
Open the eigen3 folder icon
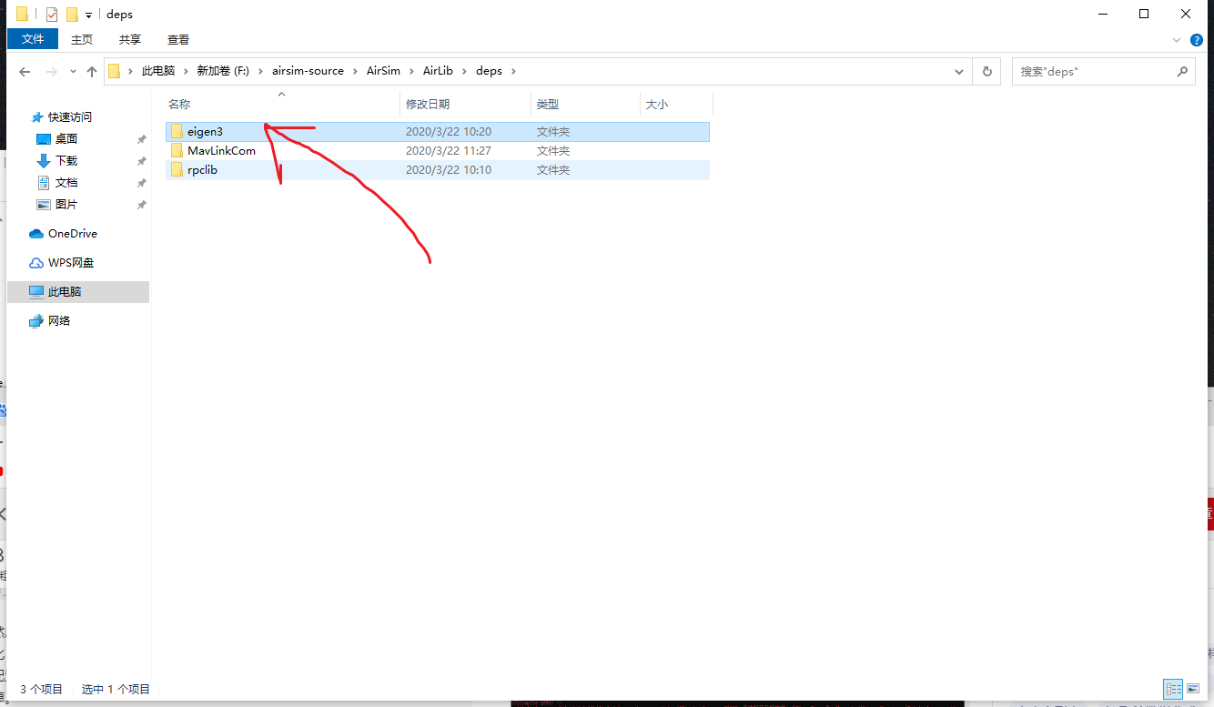177,132
